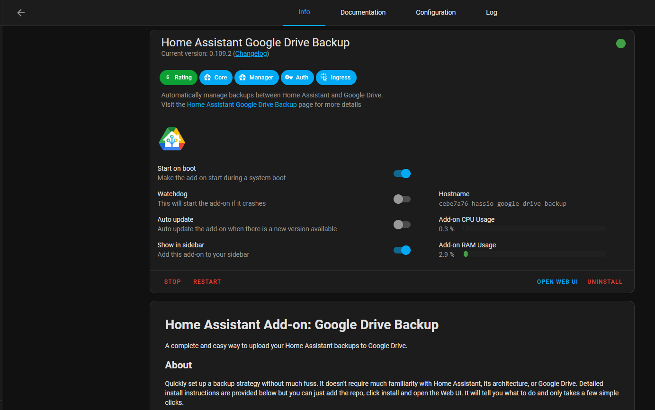The height and width of the screenshot is (410, 655).
Task: Click 'Add this add-on to your sidebar' text
Action: click(203, 254)
